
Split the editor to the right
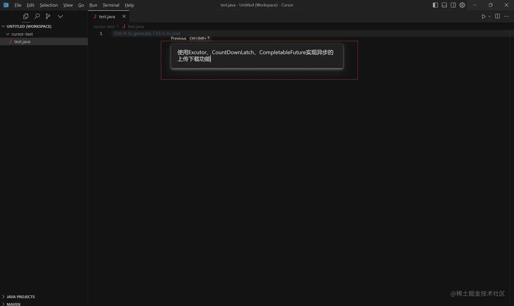[497, 16]
